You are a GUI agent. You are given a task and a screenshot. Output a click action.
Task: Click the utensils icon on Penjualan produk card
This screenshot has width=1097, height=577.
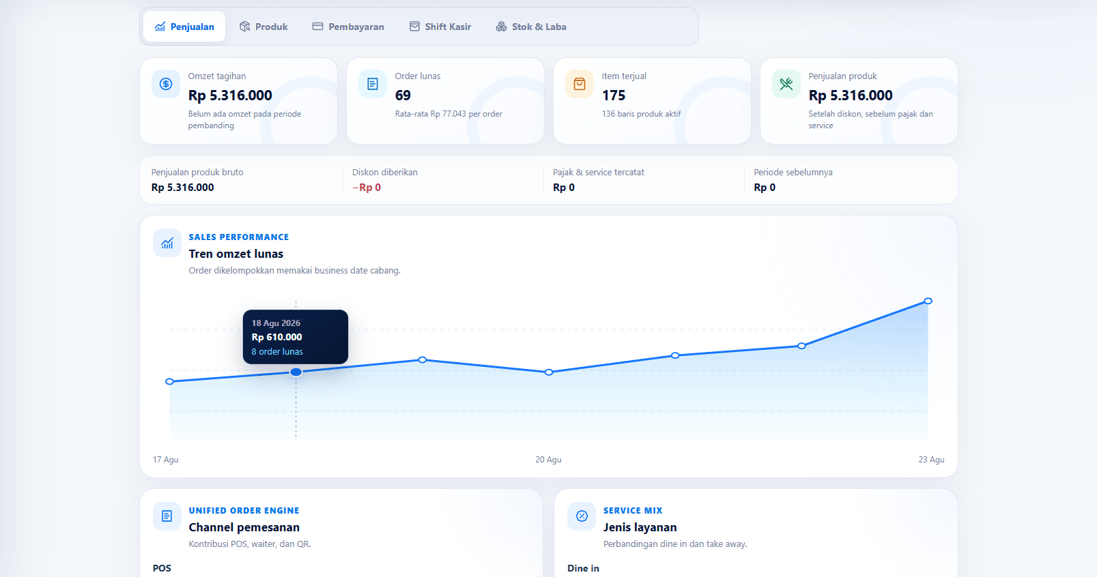(x=786, y=84)
